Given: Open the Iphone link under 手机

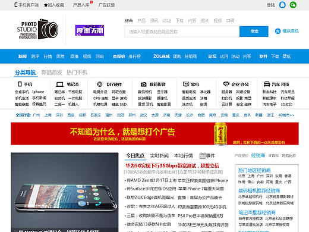Looking at the screenshot, I should coord(38,92).
